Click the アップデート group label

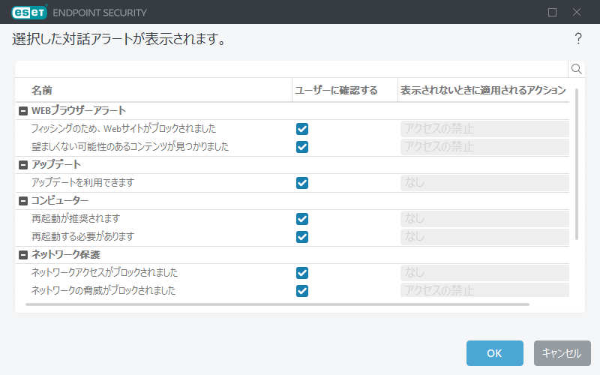click(55, 164)
